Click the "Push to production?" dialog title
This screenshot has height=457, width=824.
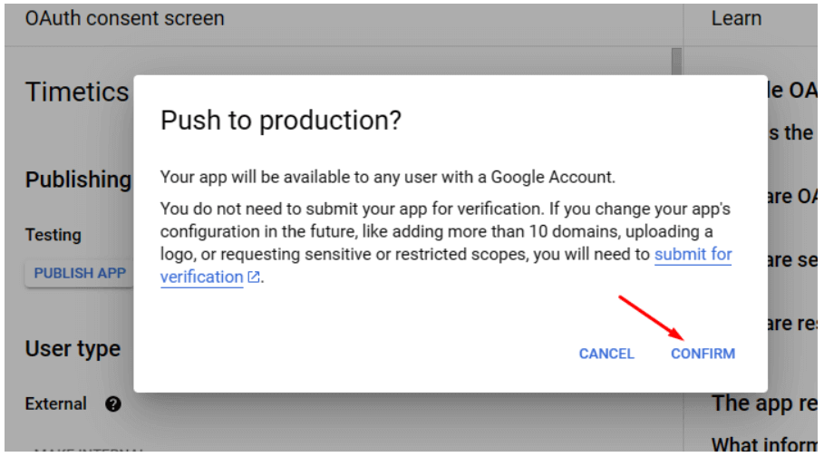(x=281, y=121)
